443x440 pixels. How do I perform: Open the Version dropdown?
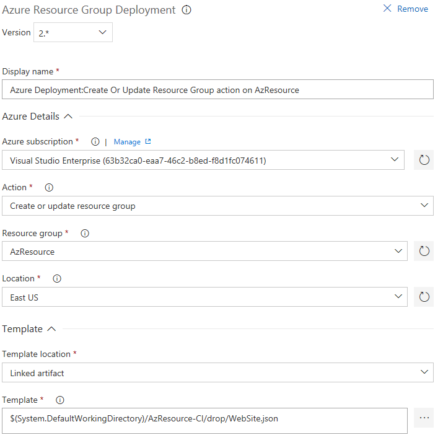pyautogui.click(x=73, y=33)
